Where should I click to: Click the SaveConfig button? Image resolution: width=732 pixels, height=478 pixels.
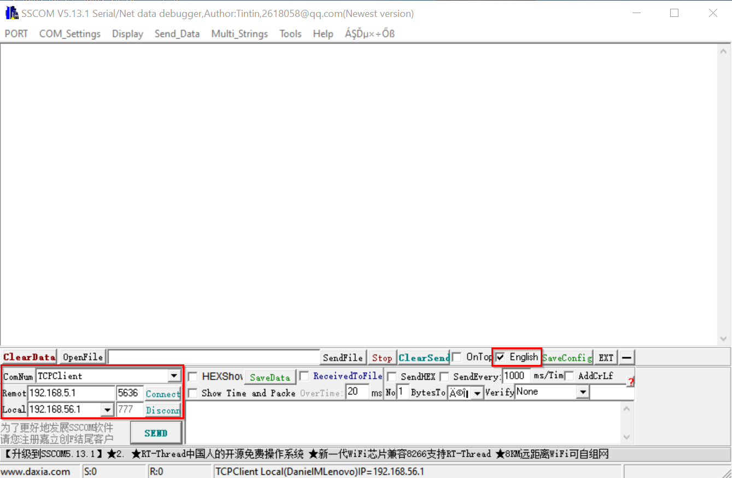[x=567, y=358]
